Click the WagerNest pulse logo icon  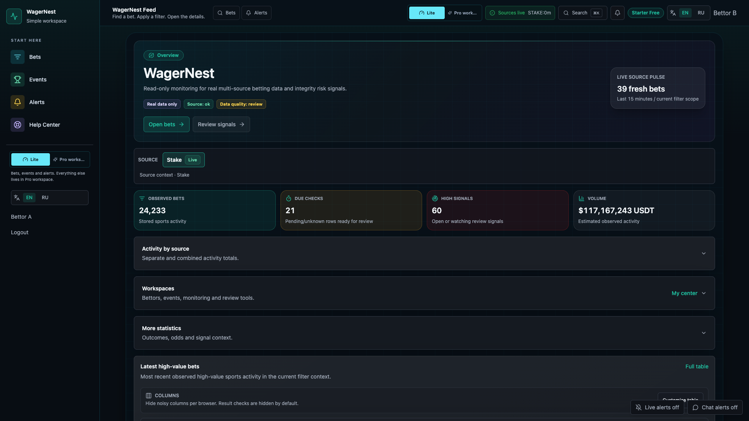pos(14,16)
